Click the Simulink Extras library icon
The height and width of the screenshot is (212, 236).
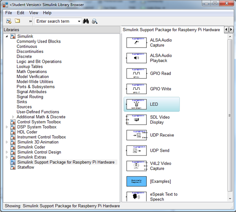(13, 157)
